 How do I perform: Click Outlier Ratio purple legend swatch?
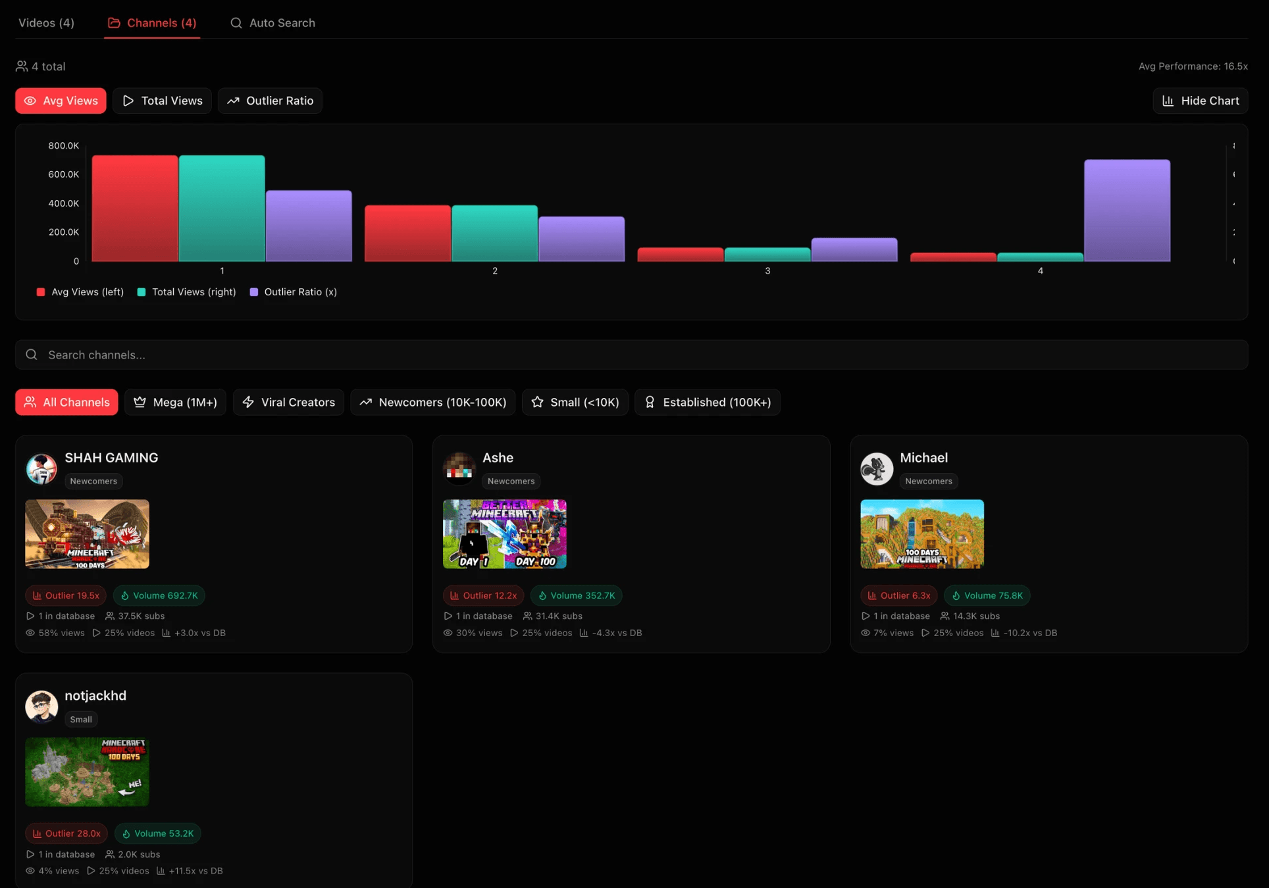coord(254,292)
